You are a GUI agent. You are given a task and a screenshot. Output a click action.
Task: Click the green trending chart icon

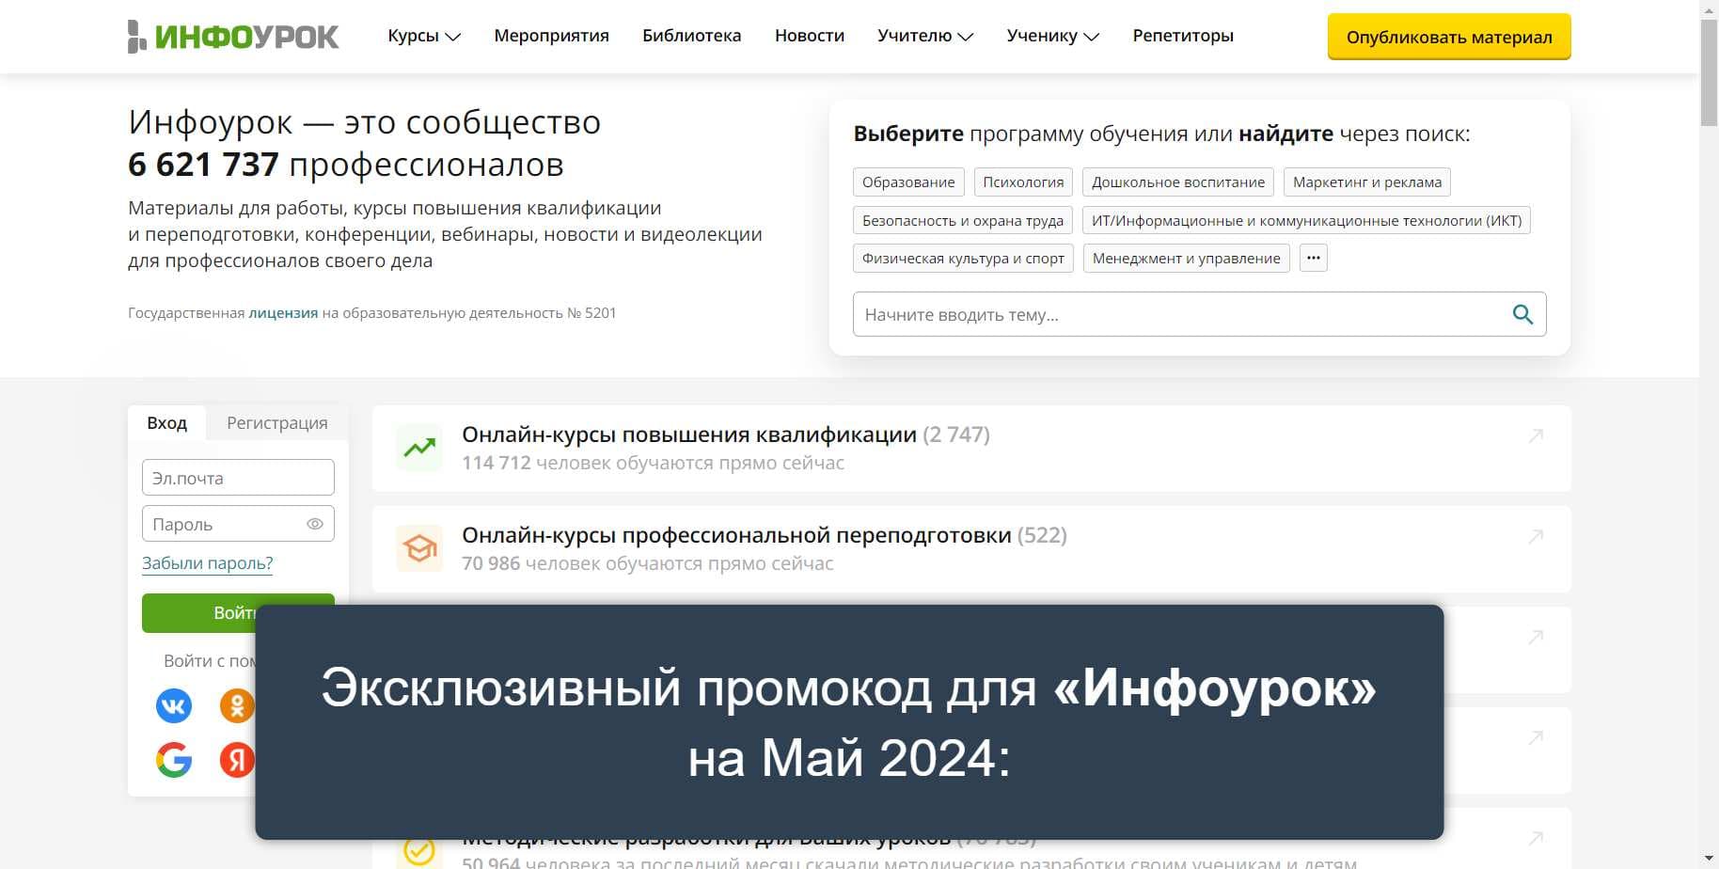(x=419, y=448)
